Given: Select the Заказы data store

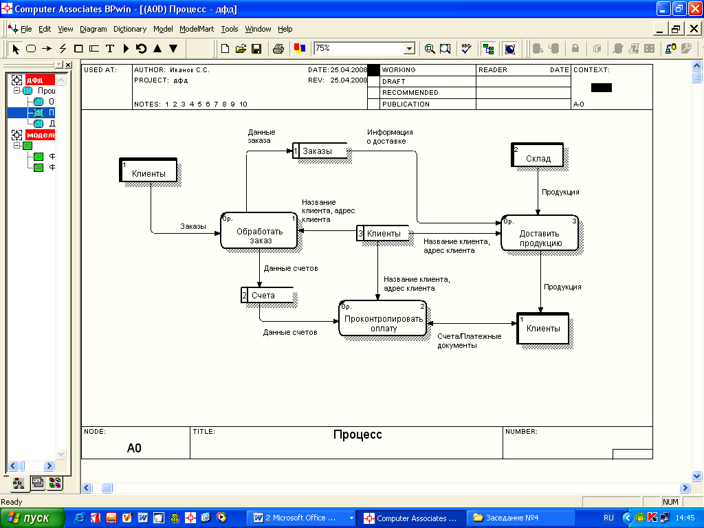Looking at the screenshot, I should [x=319, y=151].
